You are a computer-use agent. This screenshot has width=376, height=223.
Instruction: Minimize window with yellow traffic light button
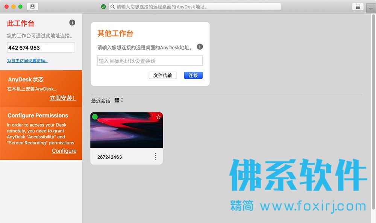click(14, 7)
